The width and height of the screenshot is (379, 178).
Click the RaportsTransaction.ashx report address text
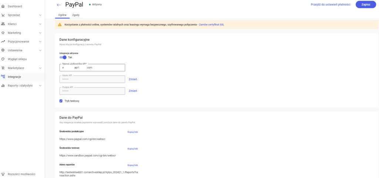coord(98,174)
